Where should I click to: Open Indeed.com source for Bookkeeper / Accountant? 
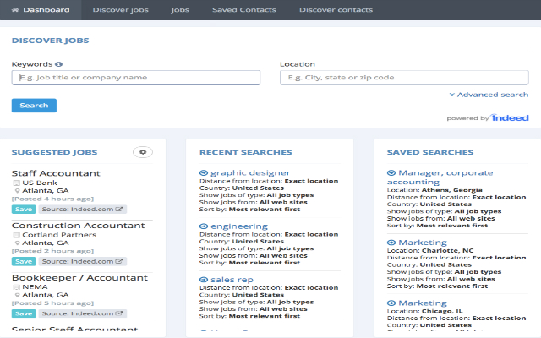[x=82, y=313]
